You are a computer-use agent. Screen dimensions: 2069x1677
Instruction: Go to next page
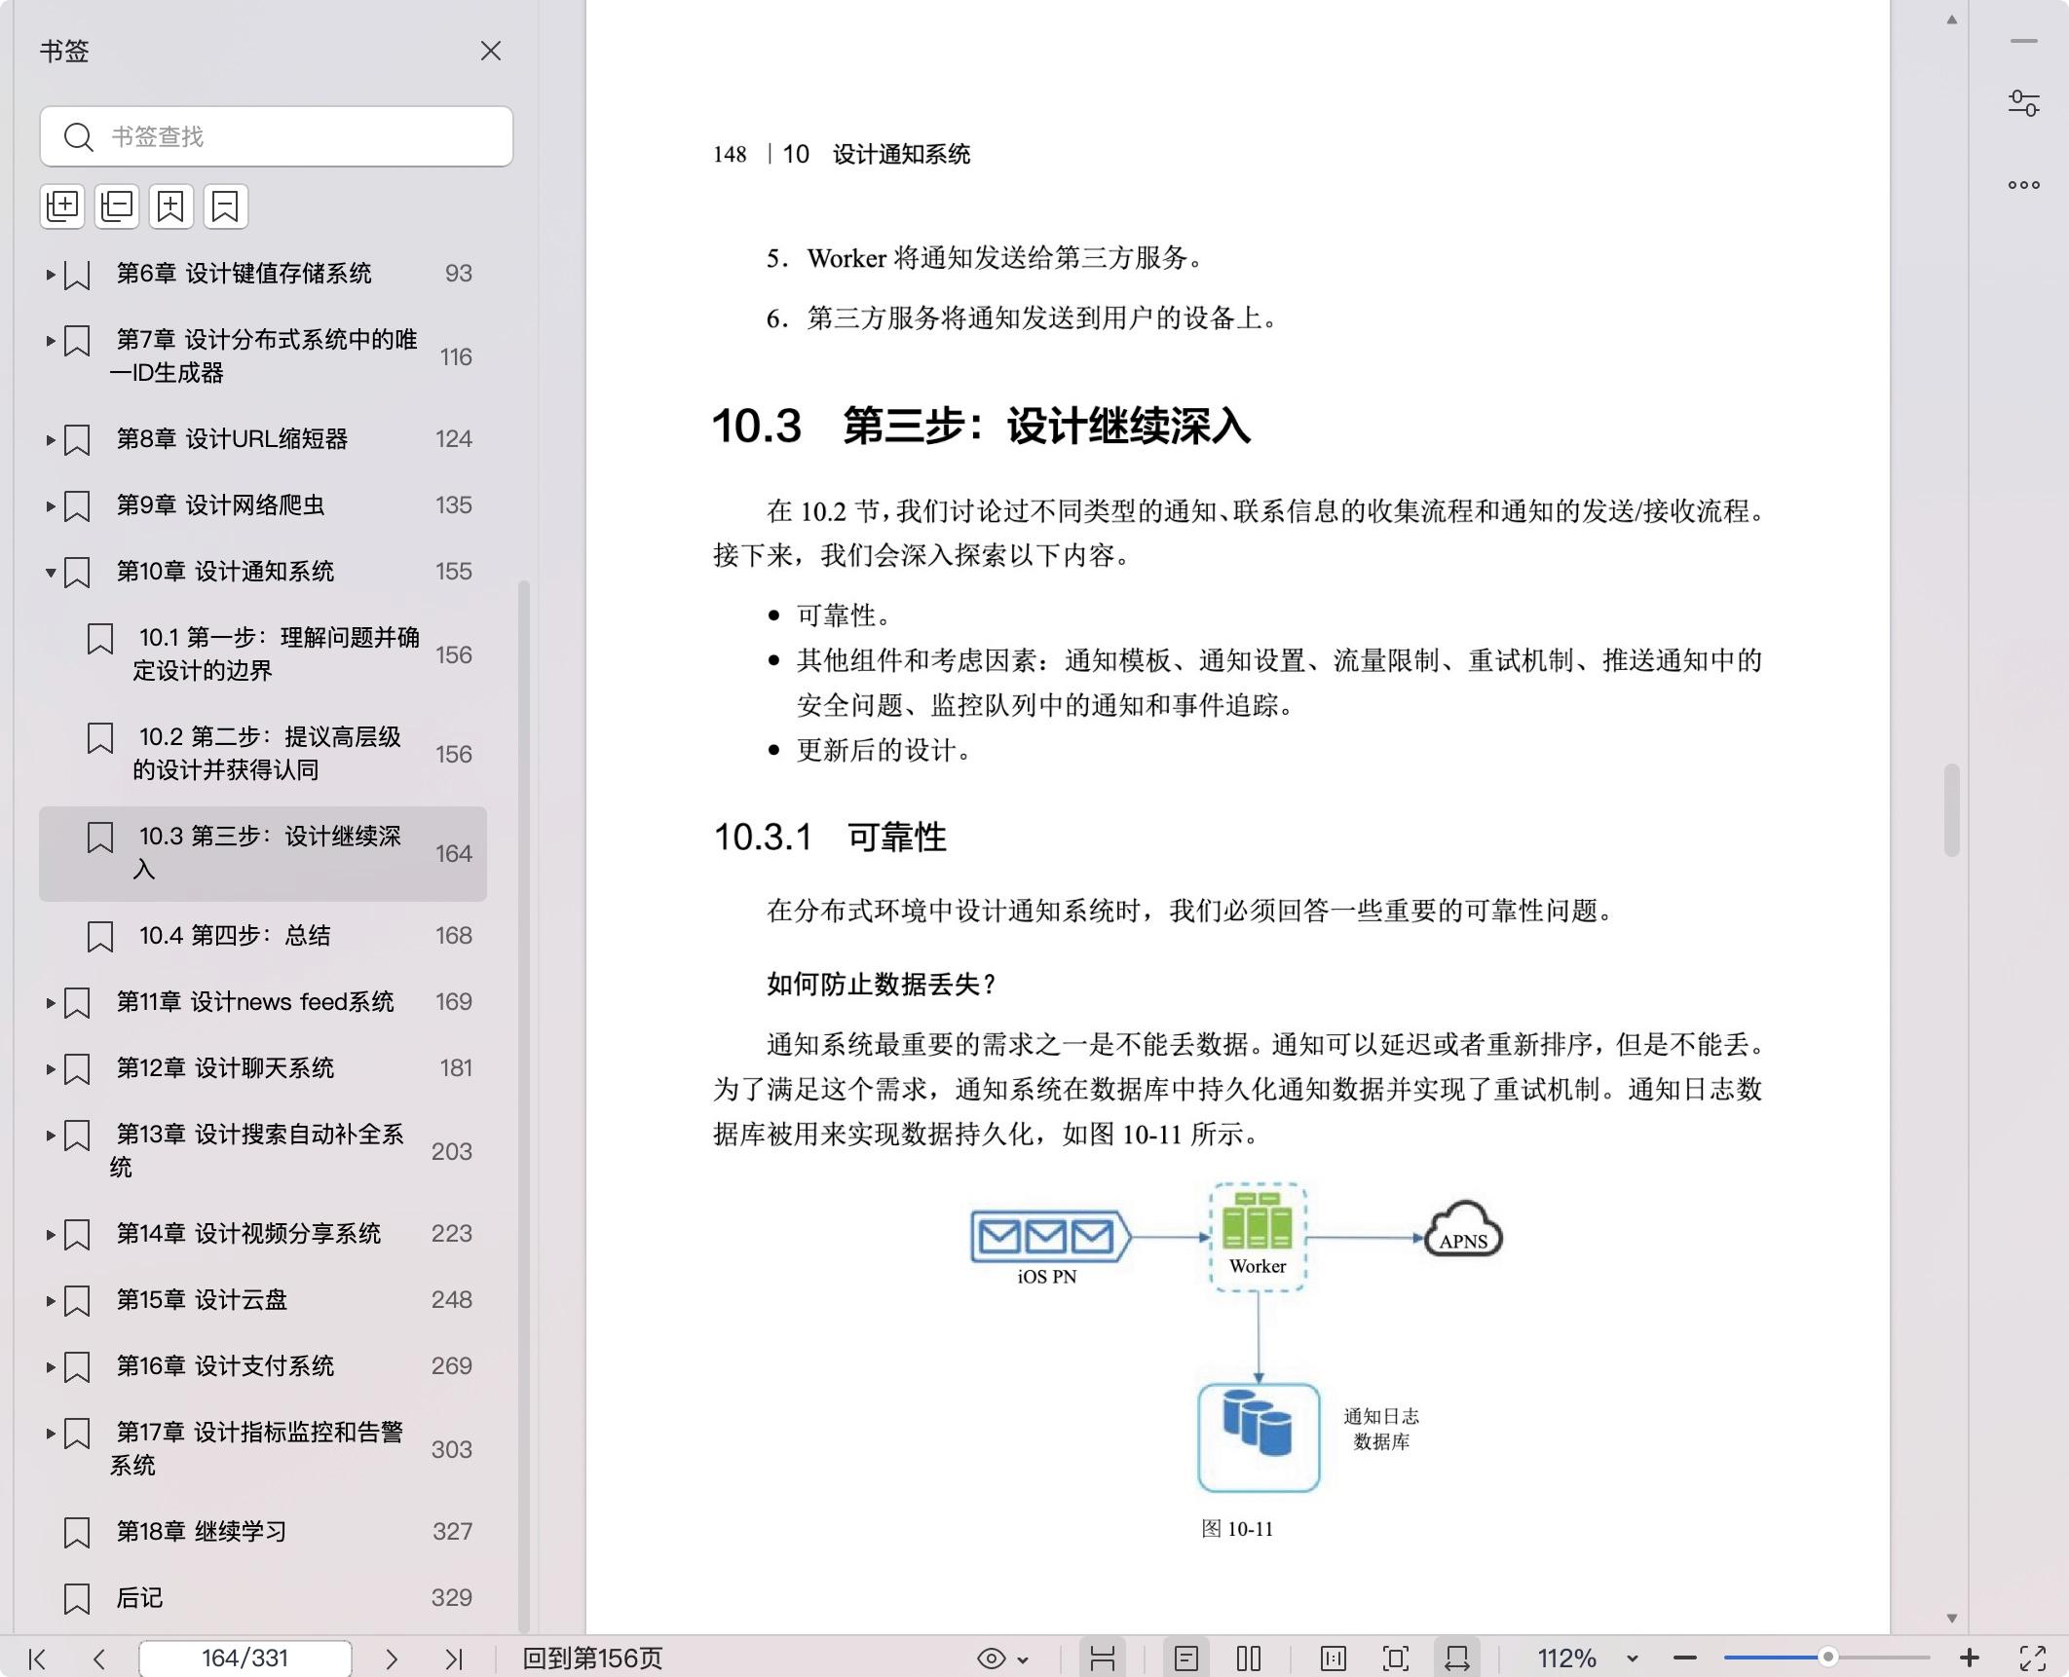point(391,1658)
